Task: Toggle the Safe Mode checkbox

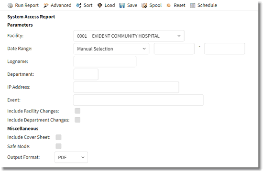Action: tap(58, 146)
